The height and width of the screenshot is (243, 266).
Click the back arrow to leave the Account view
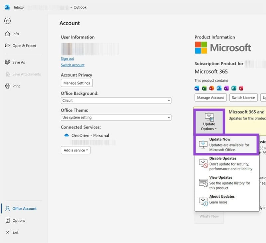[x=7, y=21]
